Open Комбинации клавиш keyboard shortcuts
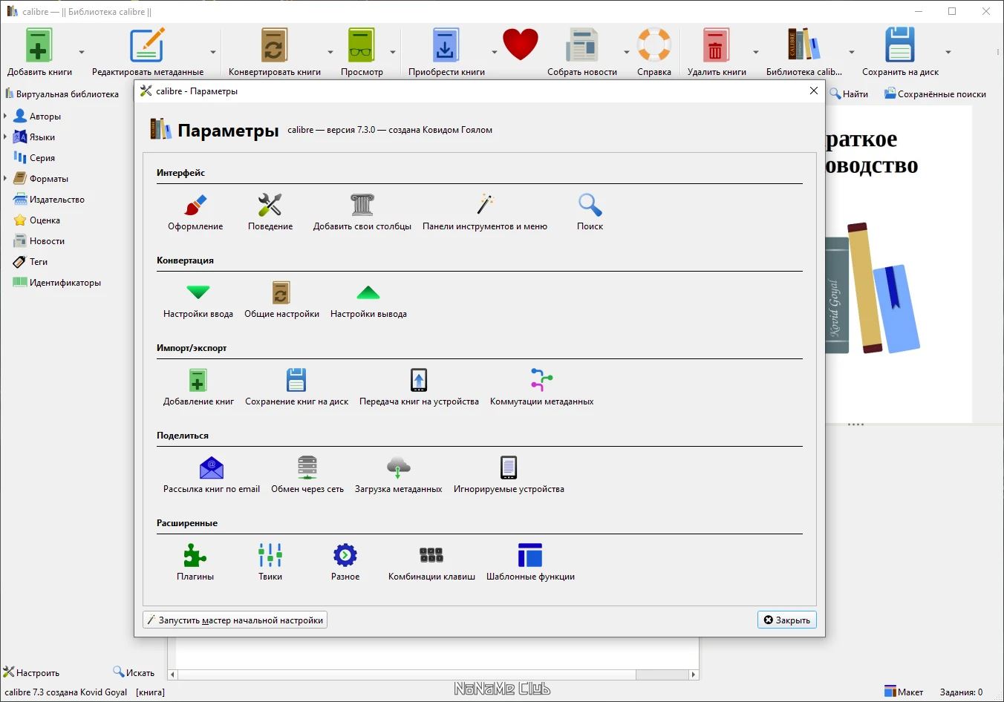The width and height of the screenshot is (1004, 702). coord(431,562)
